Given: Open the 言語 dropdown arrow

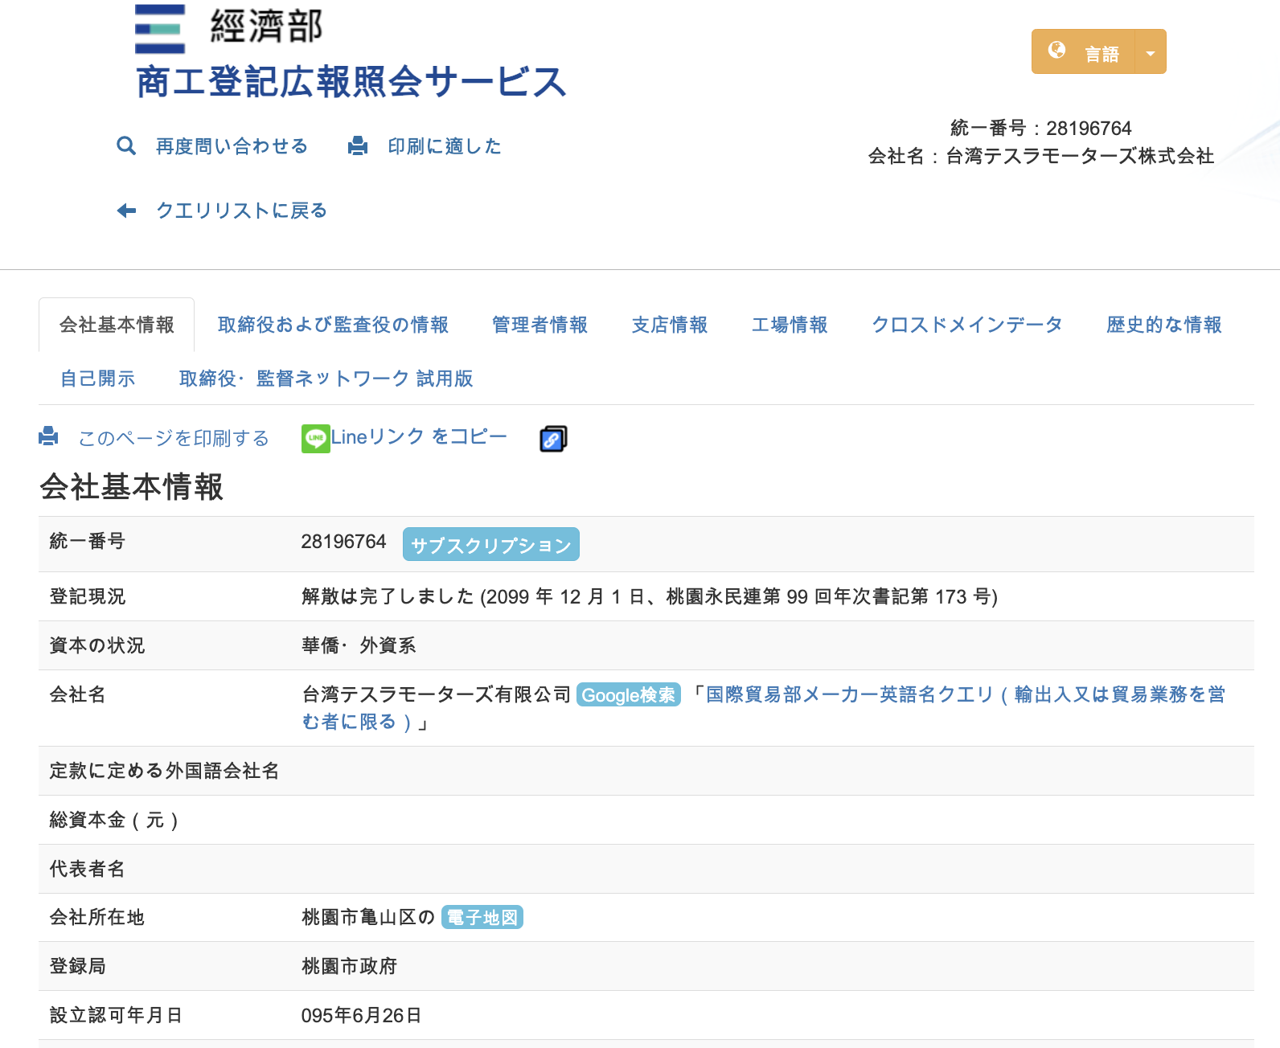Looking at the screenshot, I should [x=1151, y=51].
